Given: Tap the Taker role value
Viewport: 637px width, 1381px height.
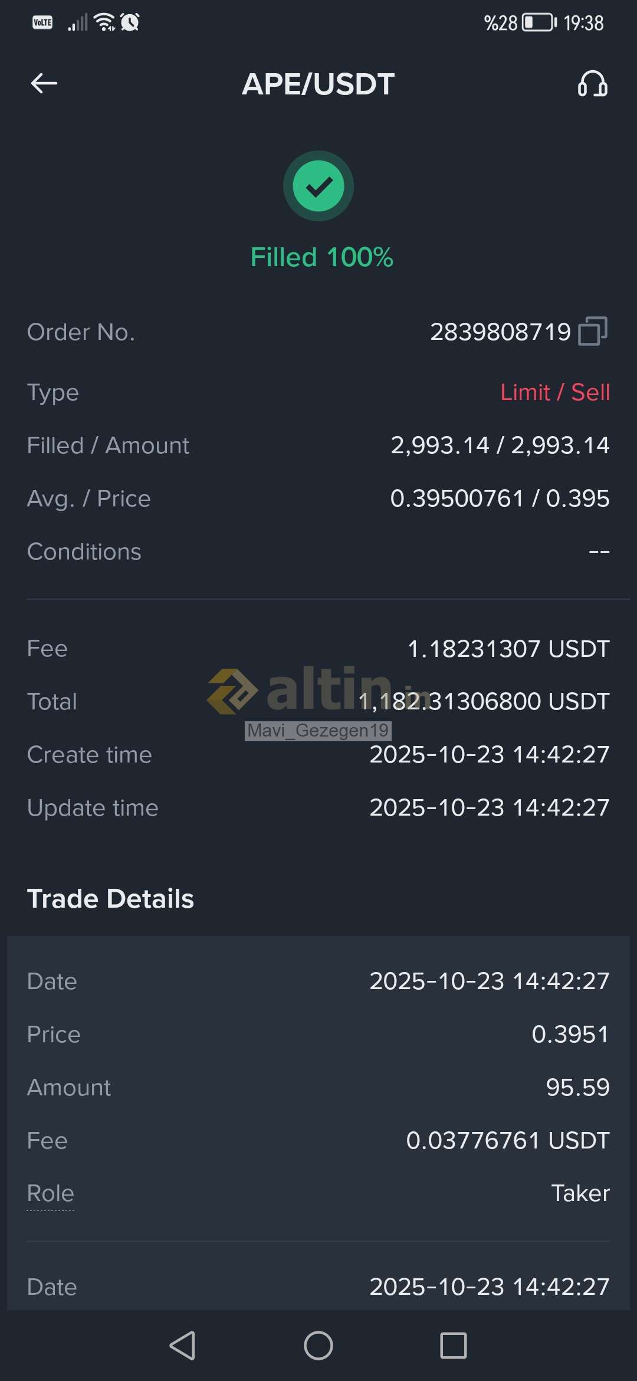Looking at the screenshot, I should [580, 1193].
